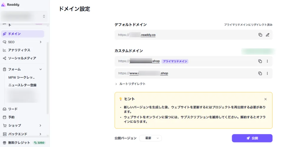282x147 pixels.
Task: Click the Readdy logo icon
Action: [x=3, y=5]
